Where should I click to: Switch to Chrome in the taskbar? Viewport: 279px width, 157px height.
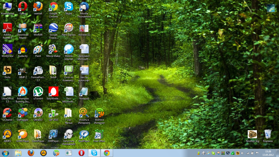tap(107, 153)
